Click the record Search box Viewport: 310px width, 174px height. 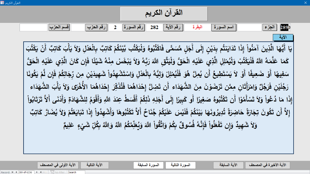tap(77, 172)
